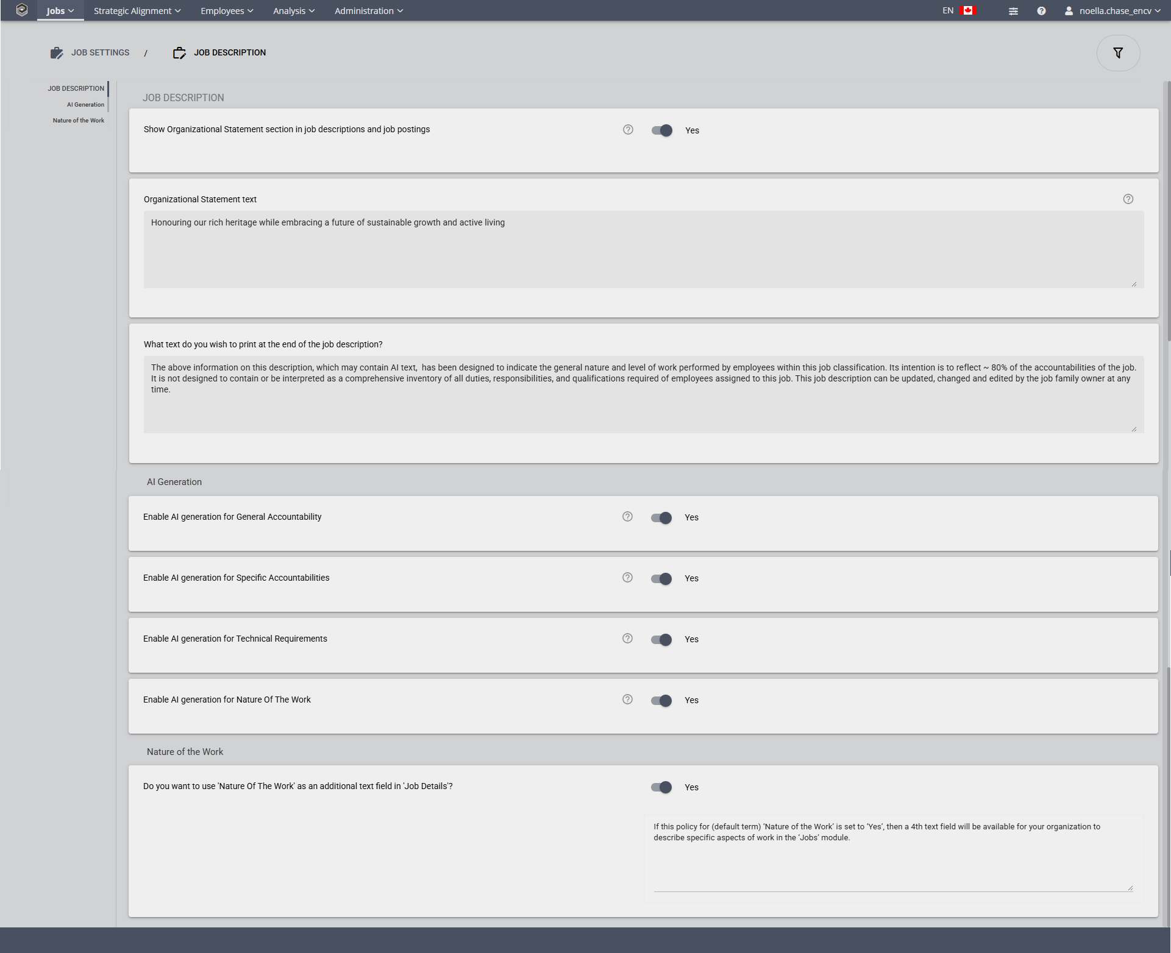Turn off Nature Of The Work additional text field toggle
The image size is (1171, 953).
click(662, 787)
